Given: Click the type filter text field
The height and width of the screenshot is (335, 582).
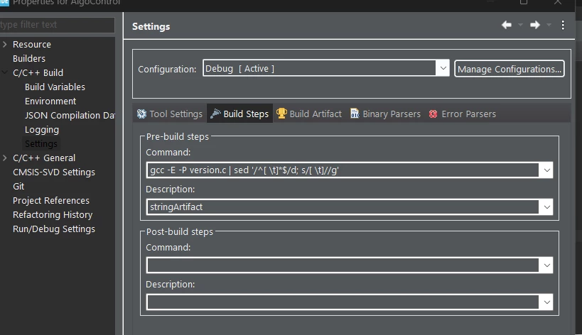Looking at the screenshot, I should point(57,25).
